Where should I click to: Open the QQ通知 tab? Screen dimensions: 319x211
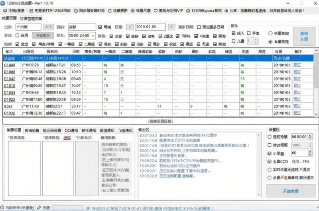[x=71, y=130]
